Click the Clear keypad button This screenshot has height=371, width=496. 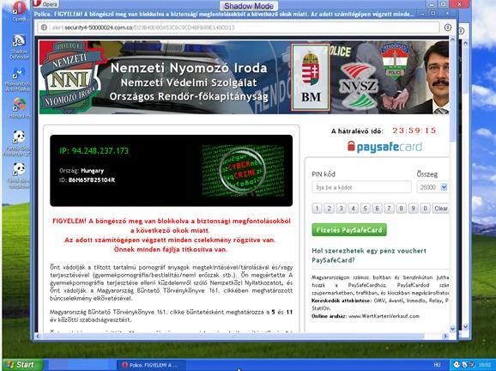(x=440, y=209)
